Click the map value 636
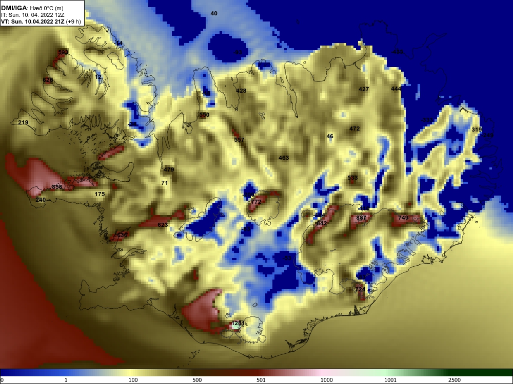The height and width of the screenshot is (384, 513). (x=122, y=235)
